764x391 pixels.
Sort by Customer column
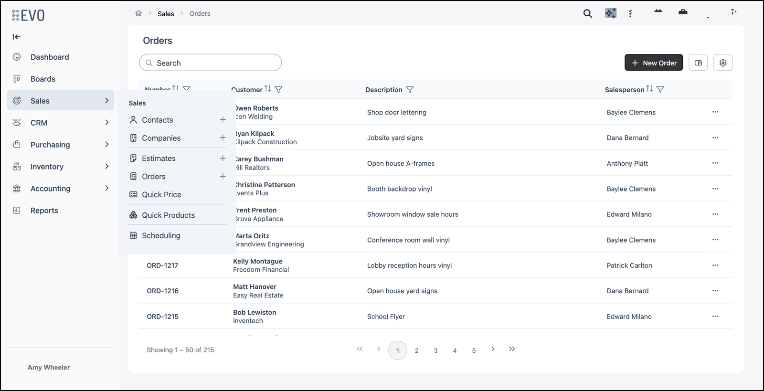[x=268, y=89]
